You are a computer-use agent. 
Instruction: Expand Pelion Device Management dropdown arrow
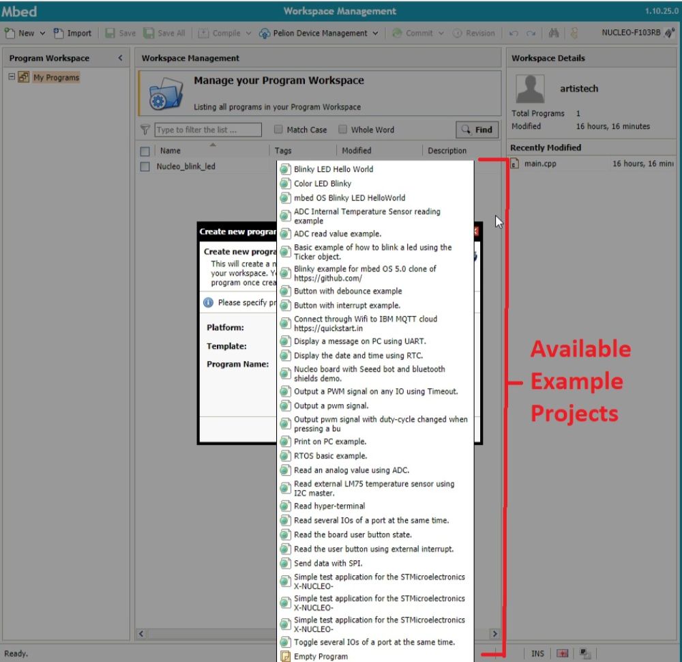click(375, 33)
